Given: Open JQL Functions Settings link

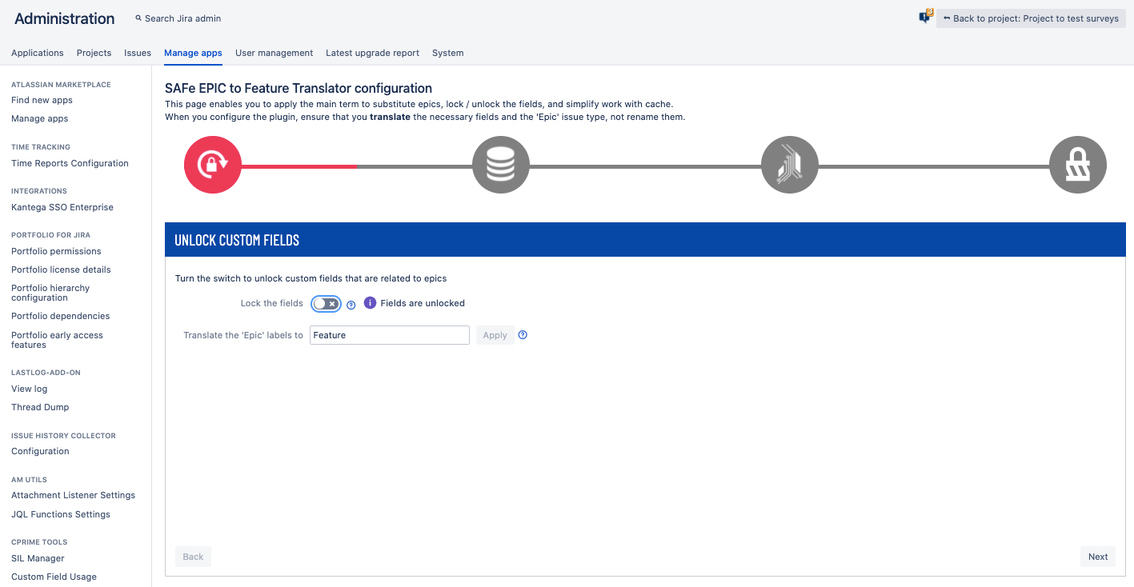Looking at the screenshot, I should click(x=61, y=514).
